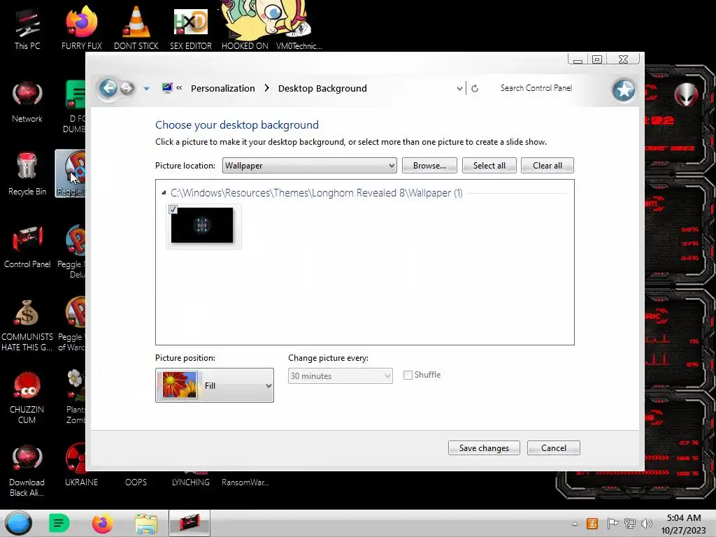Open the Network desktop icon
Image resolution: width=716 pixels, height=537 pixels.
27,101
